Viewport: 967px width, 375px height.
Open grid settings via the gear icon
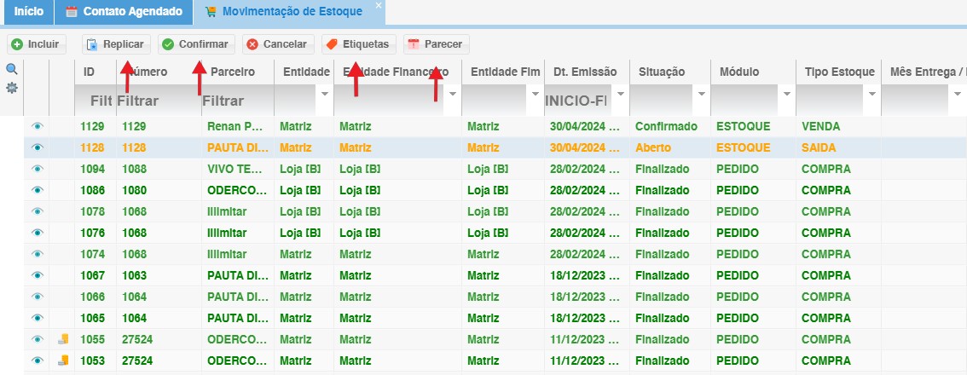(12, 87)
